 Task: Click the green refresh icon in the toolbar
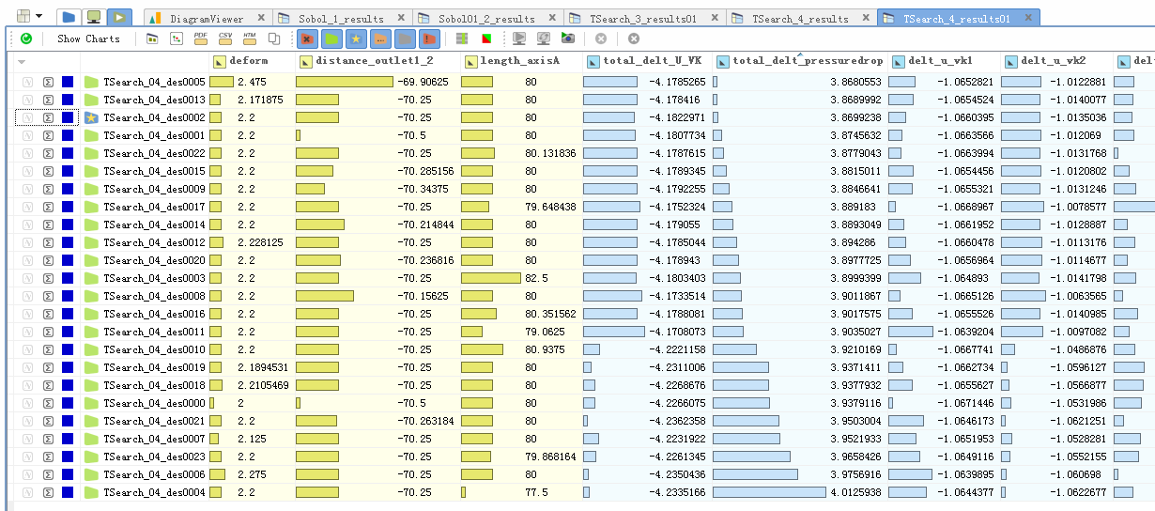tap(26, 39)
